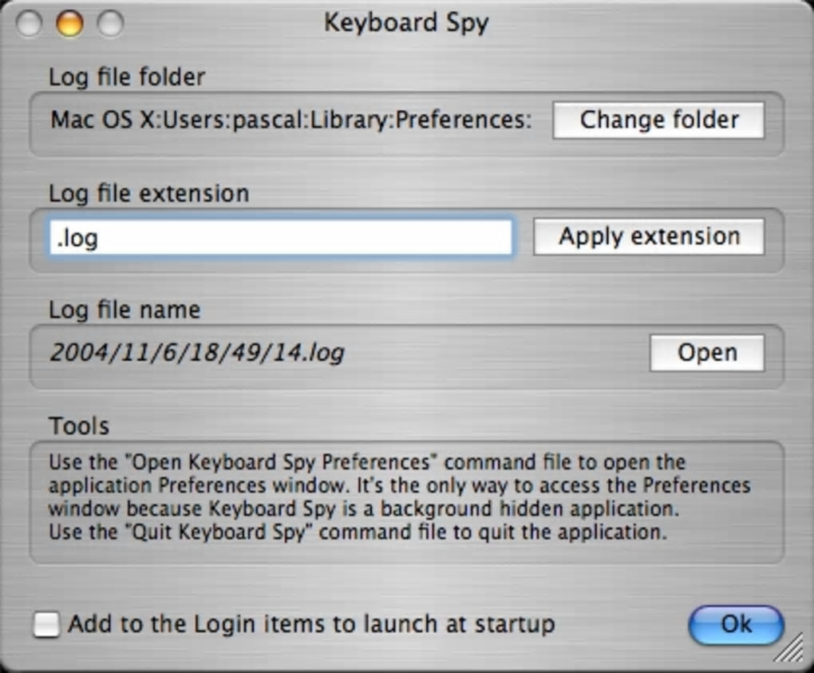Confirm with the Ok button
Image resolution: width=814 pixels, height=673 pixels.
736,624
